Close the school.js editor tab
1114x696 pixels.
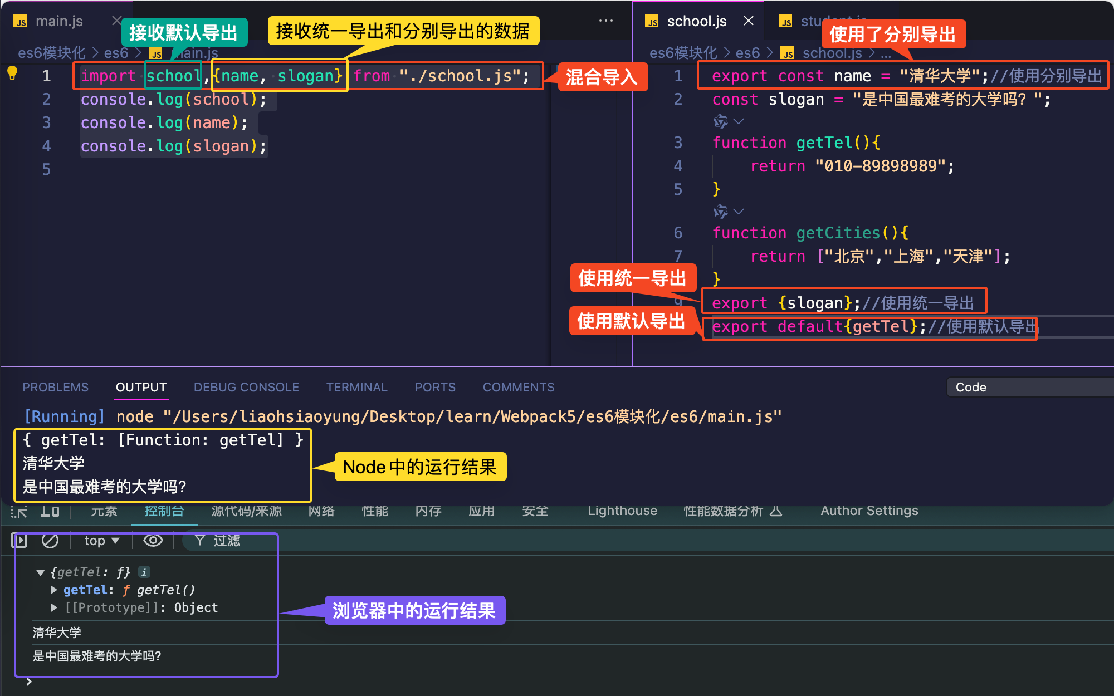(x=749, y=21)
